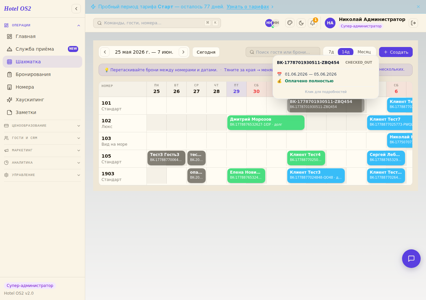The width and height of the screenshot is (426, 300).
Task: Toggle dark mode with moon icon
Action: [301, 23]
